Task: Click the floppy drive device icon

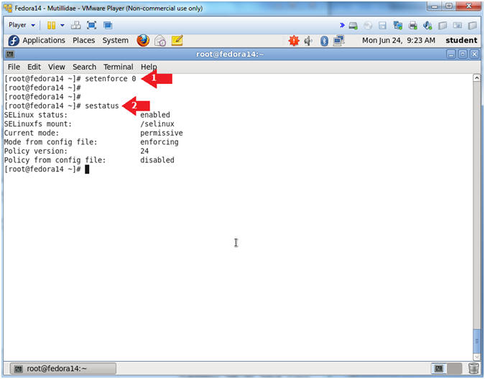Action: [382, 25]
